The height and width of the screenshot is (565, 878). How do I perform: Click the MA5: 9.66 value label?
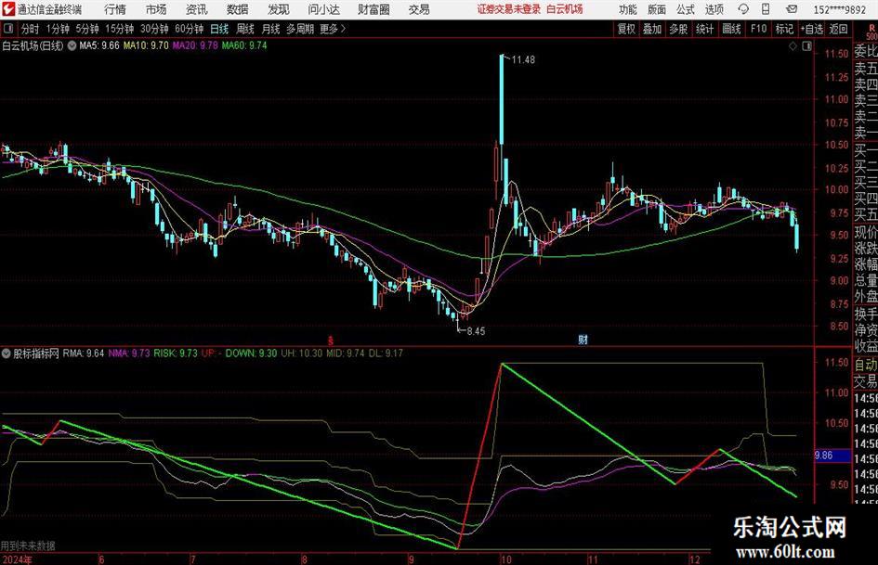click(x=99, y=45)
